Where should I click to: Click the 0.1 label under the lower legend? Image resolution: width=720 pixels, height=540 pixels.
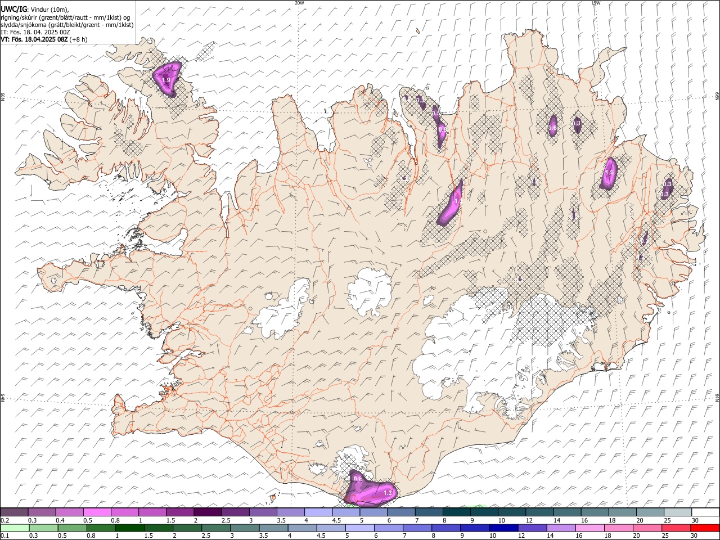[4, 536]
